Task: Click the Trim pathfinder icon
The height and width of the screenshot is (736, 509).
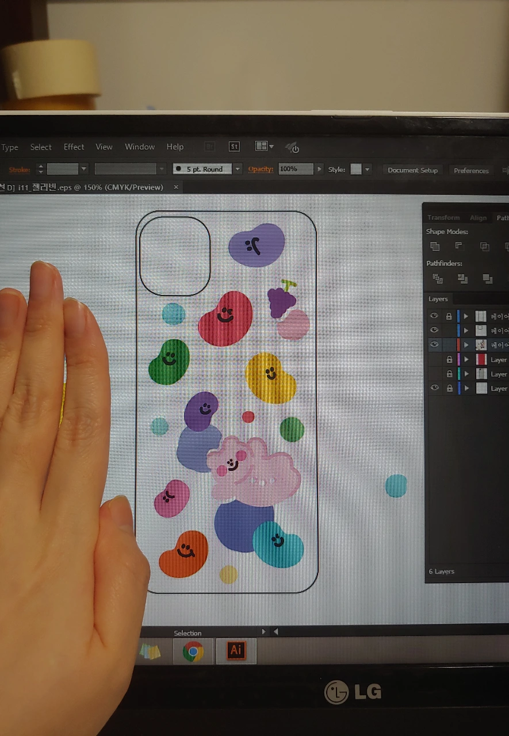Action: pyautogui.click(x=462, y=278)
